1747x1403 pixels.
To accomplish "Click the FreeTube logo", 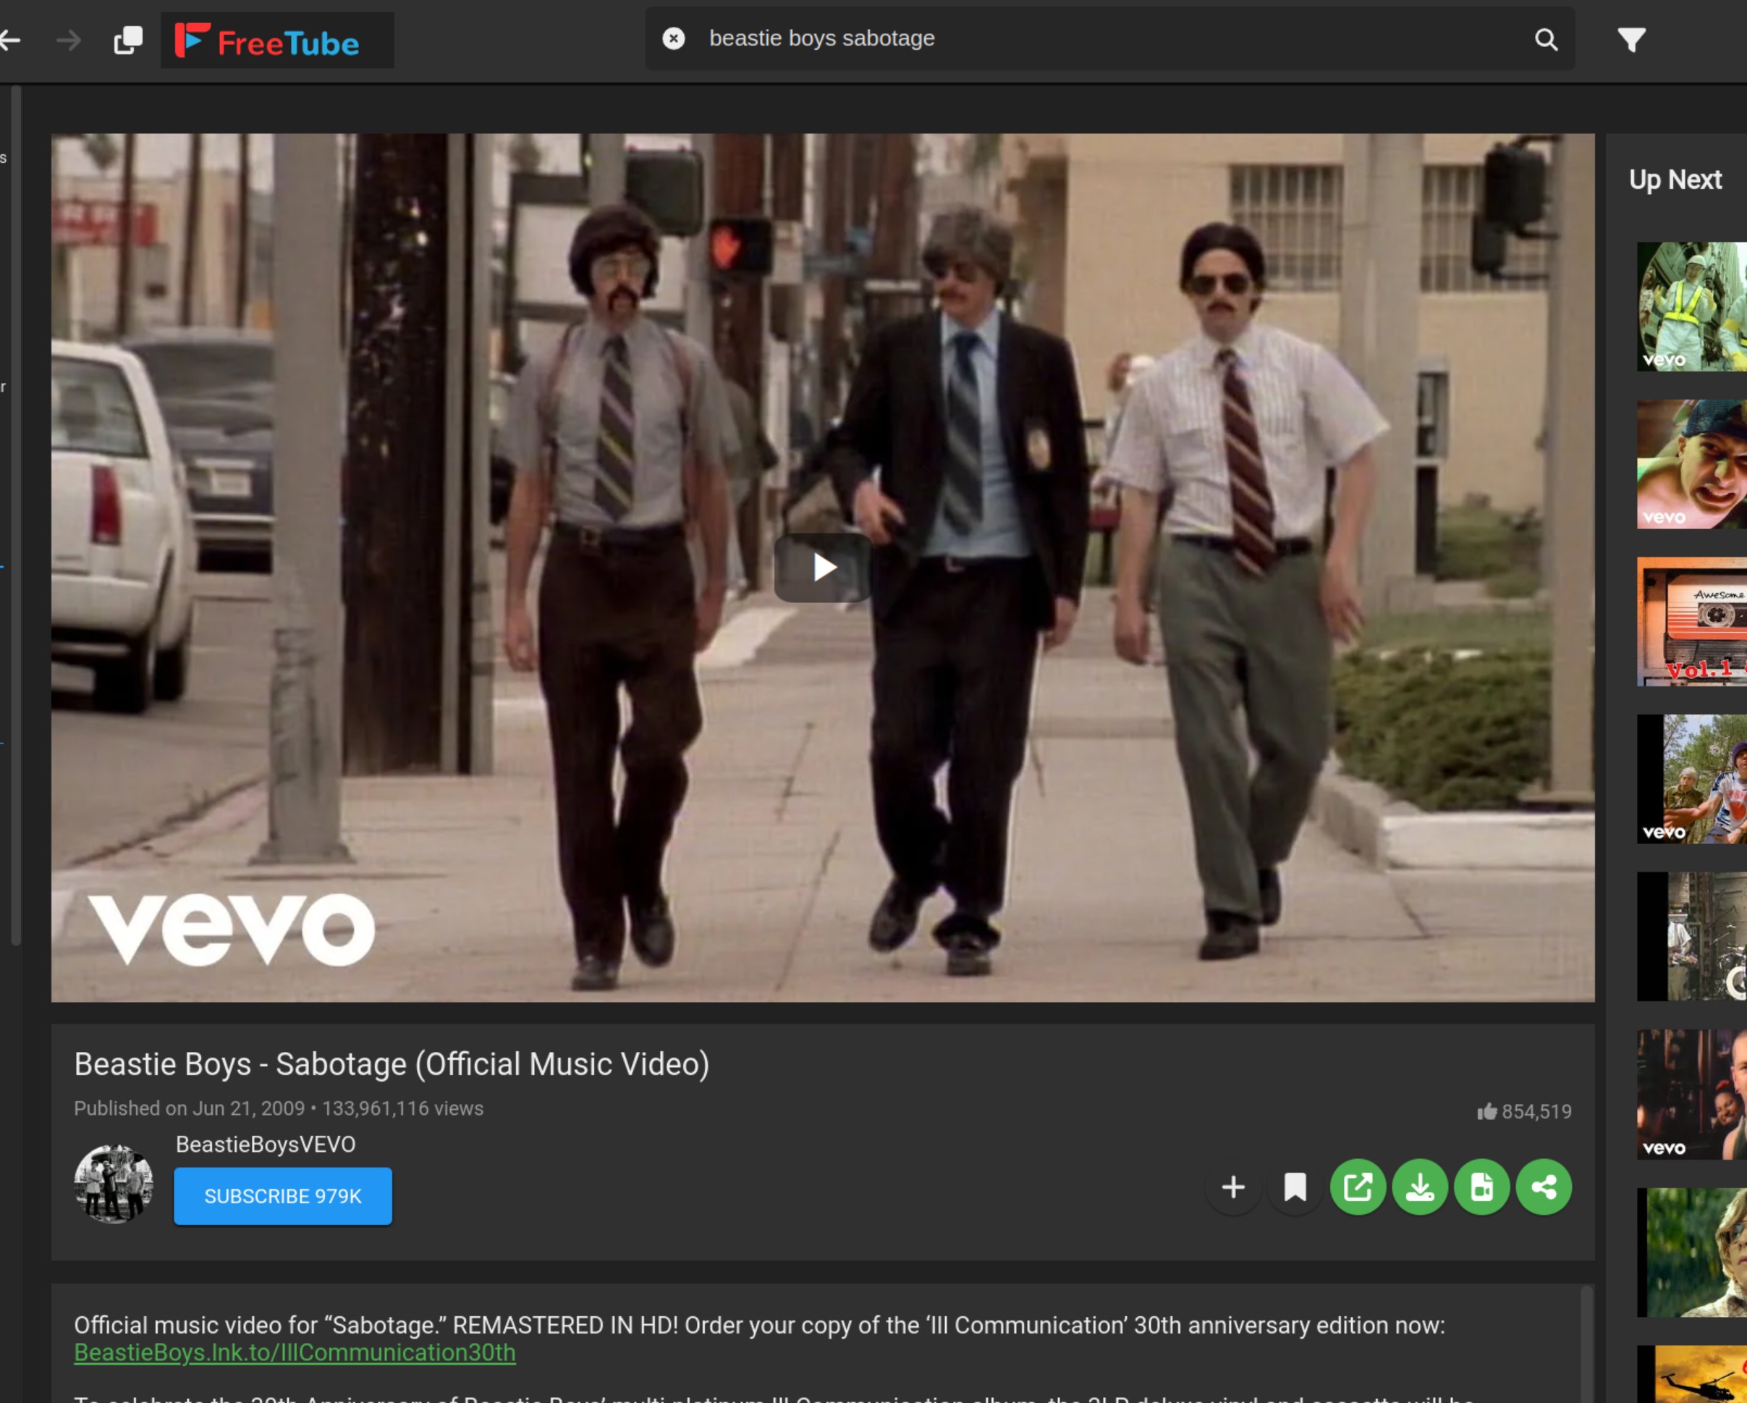I will tap(268, 41).
